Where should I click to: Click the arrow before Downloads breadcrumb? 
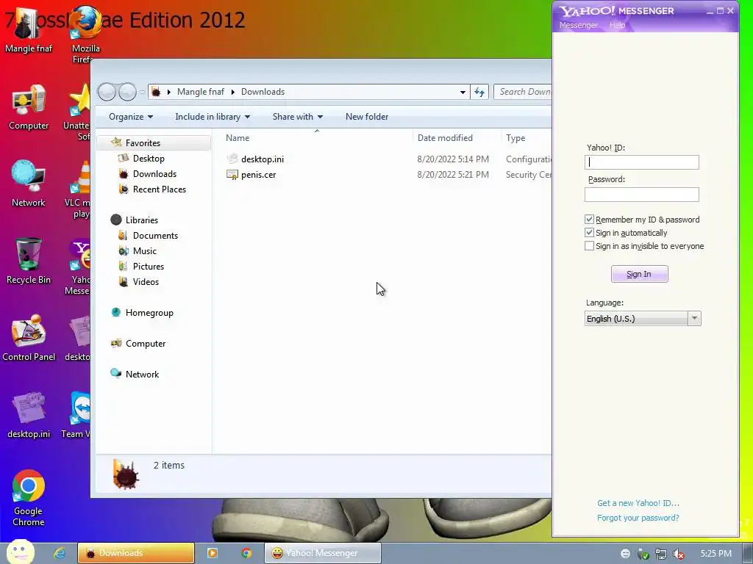tap(233, 92)
